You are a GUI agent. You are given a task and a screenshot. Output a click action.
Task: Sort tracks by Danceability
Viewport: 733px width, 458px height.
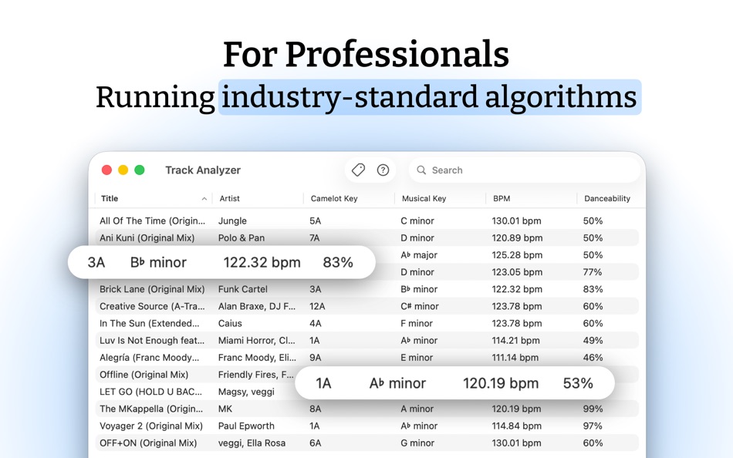(x=609, y=198)
